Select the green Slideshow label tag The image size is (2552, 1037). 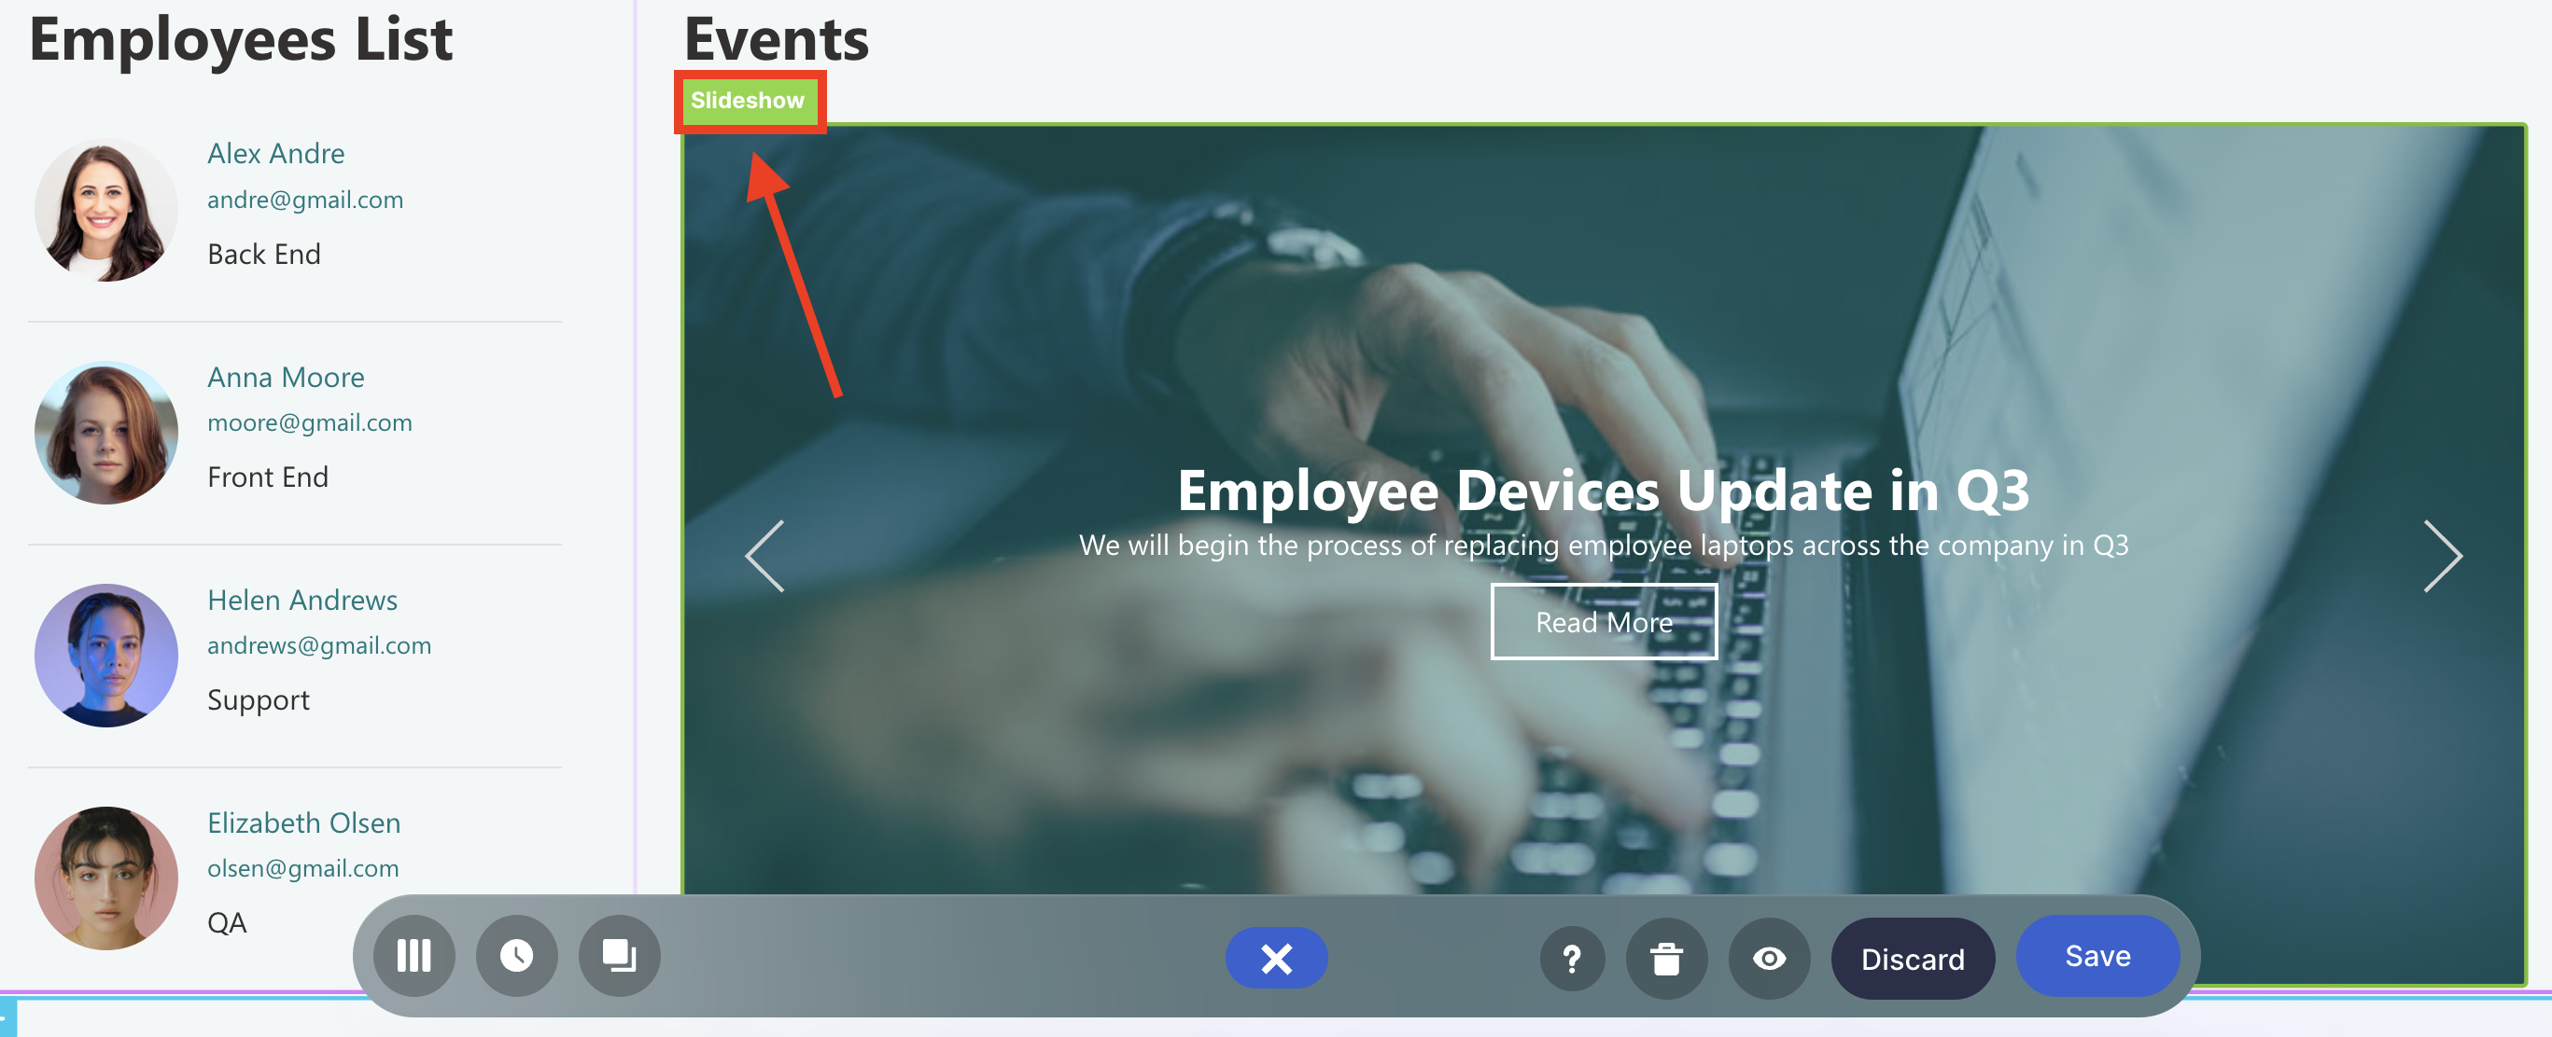(749, 101)
